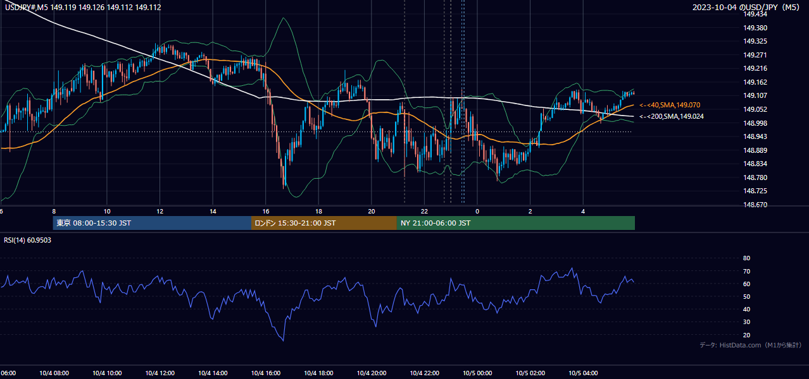This screenshot has width=809, height=379.
Task: Click RSI scale value 80
Action: pos(746,258)
